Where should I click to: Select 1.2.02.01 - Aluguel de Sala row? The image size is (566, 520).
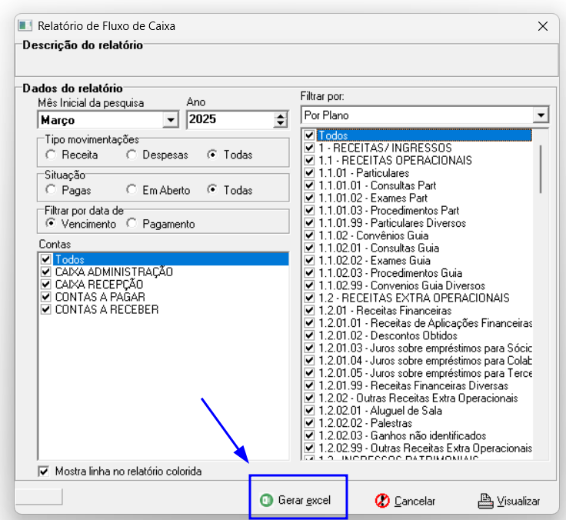[x=418, y=411]
